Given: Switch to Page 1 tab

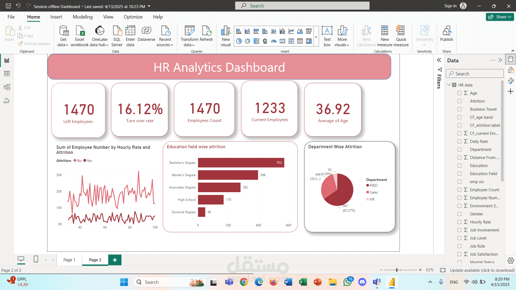Looking at the screenshot, I should point(69,260).
